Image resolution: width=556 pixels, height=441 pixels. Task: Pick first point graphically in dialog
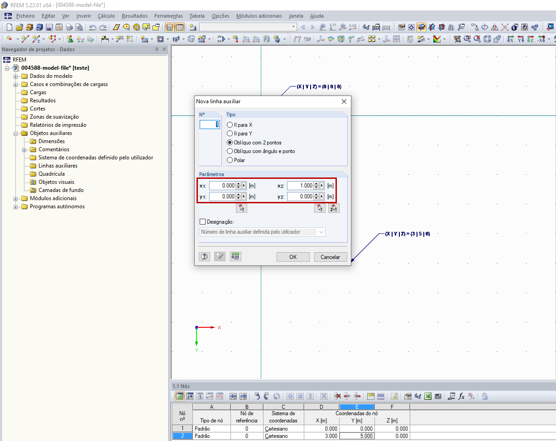tap(241, 208)
